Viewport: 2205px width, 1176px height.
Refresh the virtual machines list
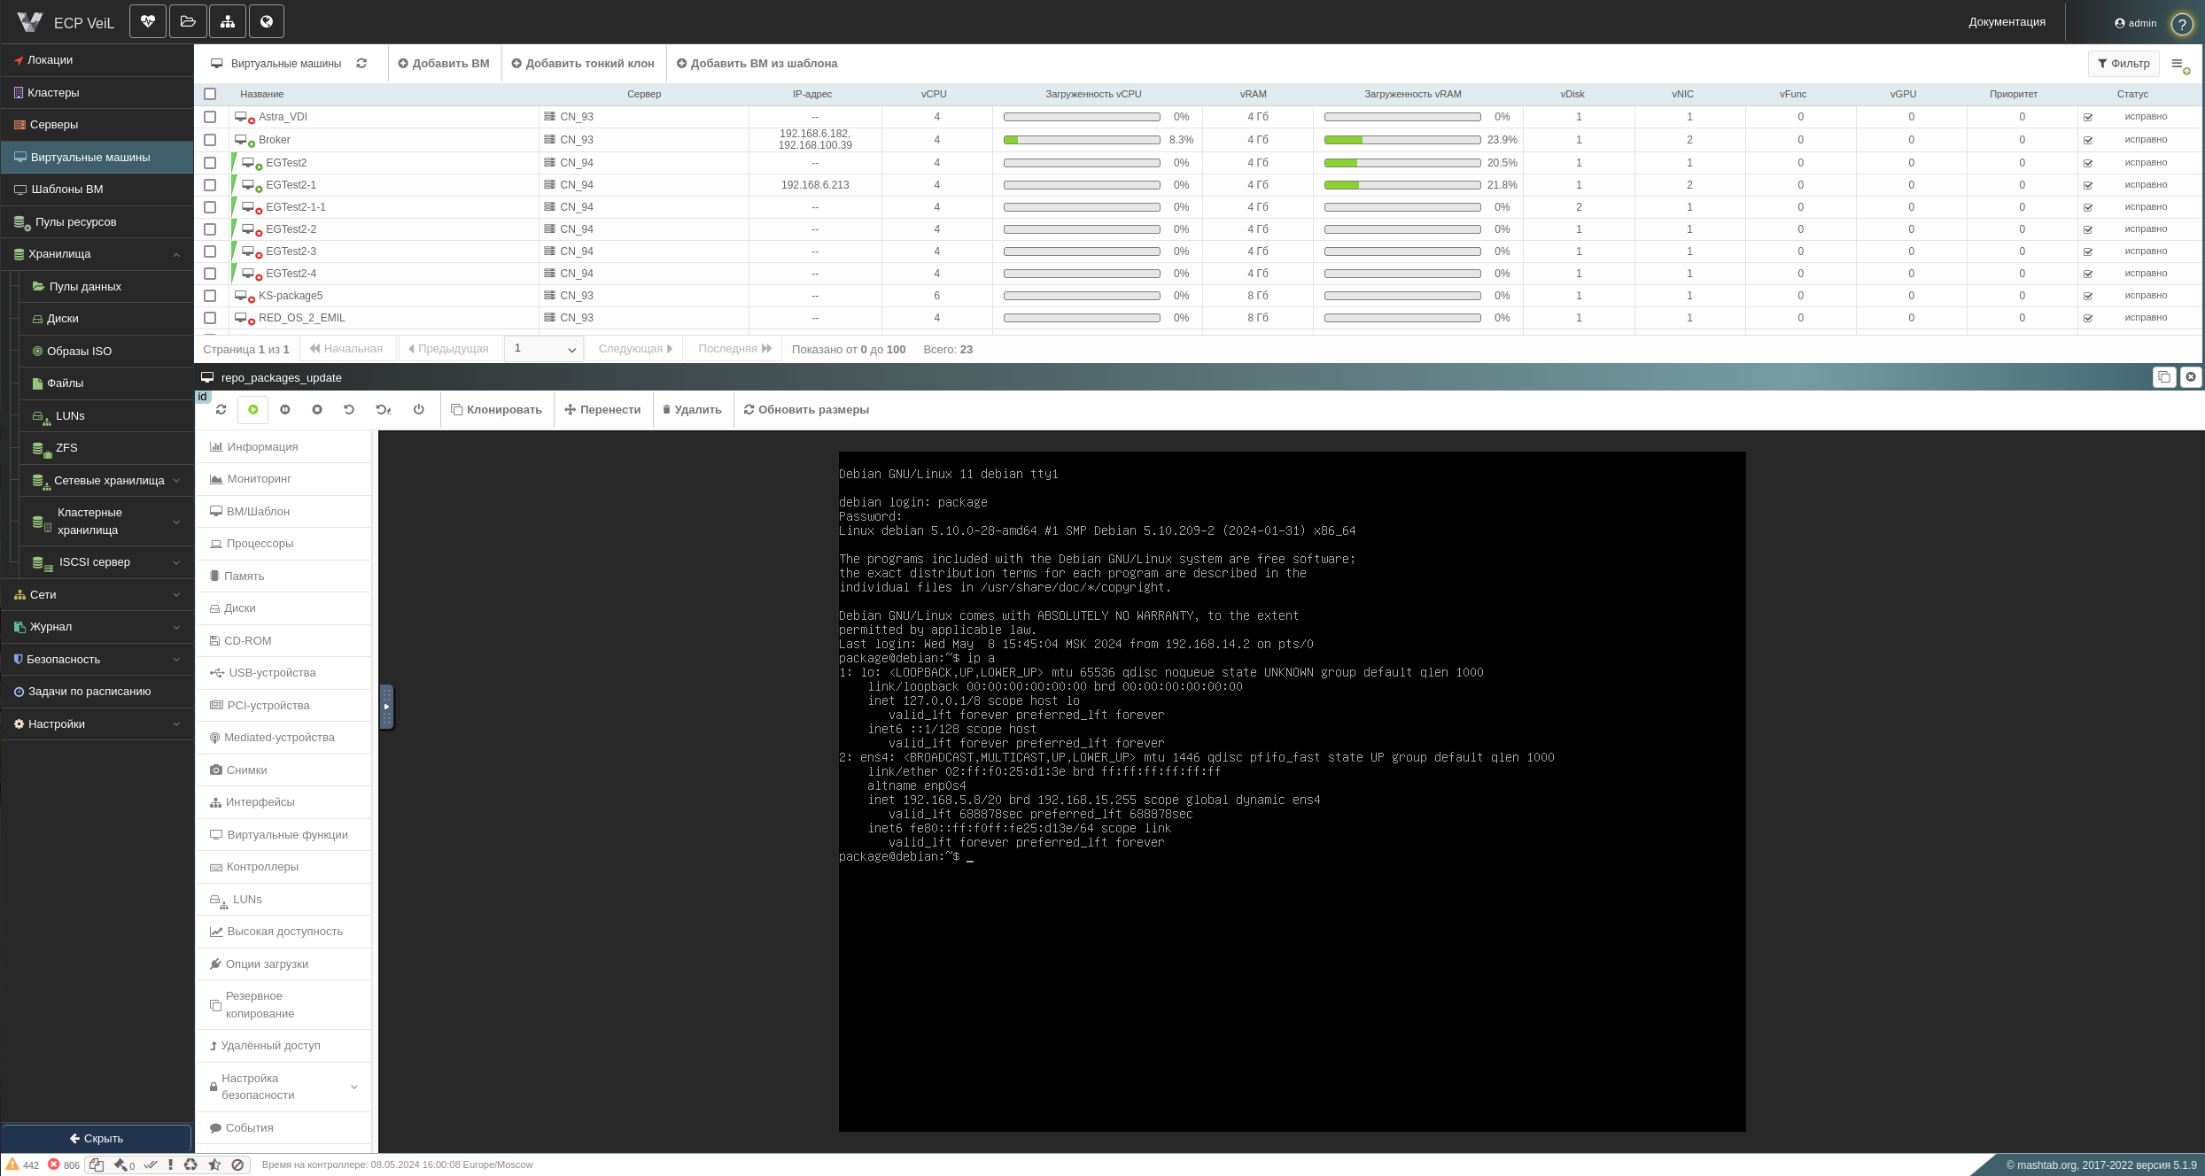(x=361, y=64)
